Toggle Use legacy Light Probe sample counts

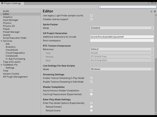tap(91, 15)
